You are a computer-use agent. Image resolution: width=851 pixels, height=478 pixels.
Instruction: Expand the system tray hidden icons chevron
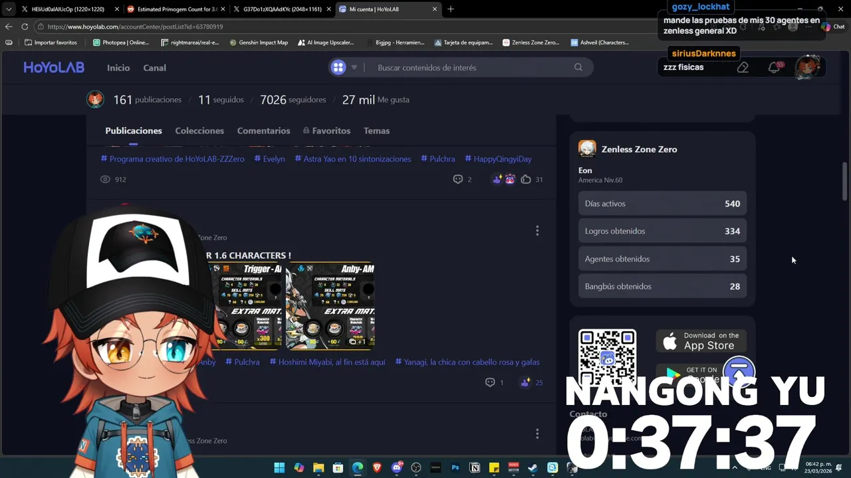point(735,468)
